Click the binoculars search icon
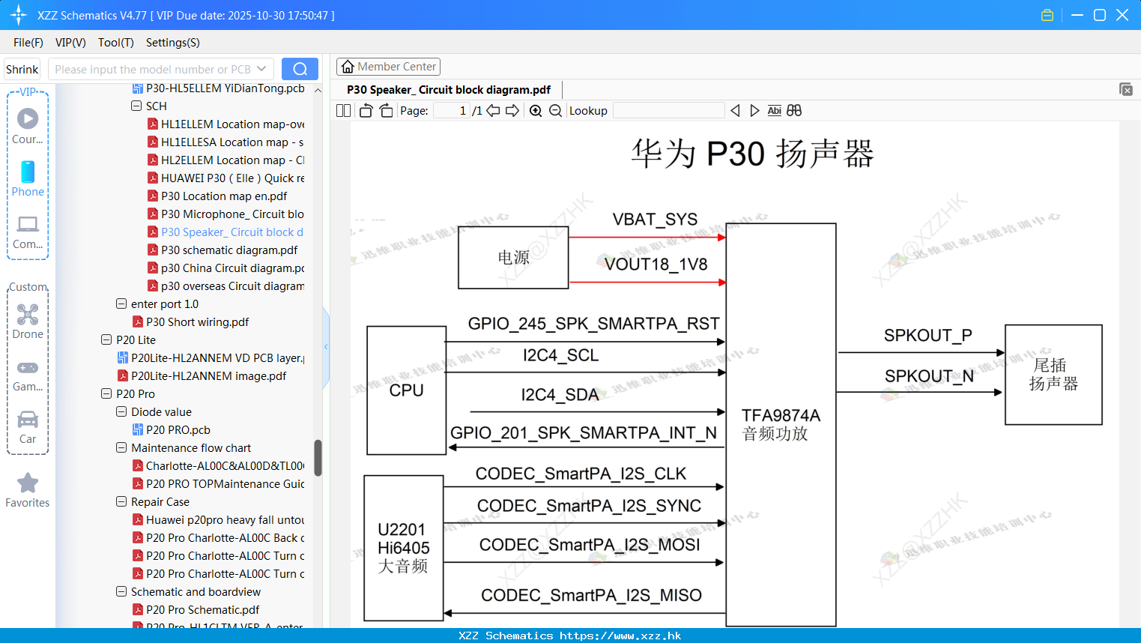This screenshot has width=1141, height=643. [794, 110]
